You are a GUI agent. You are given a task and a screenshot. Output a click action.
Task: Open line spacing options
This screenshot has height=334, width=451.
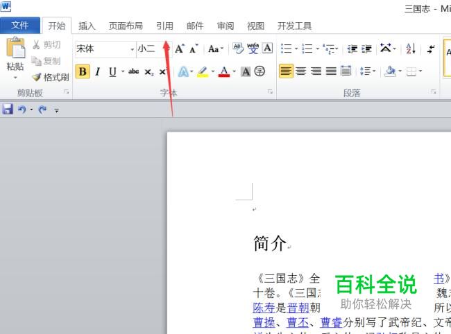pyautogui.click(x=367, y=71)
